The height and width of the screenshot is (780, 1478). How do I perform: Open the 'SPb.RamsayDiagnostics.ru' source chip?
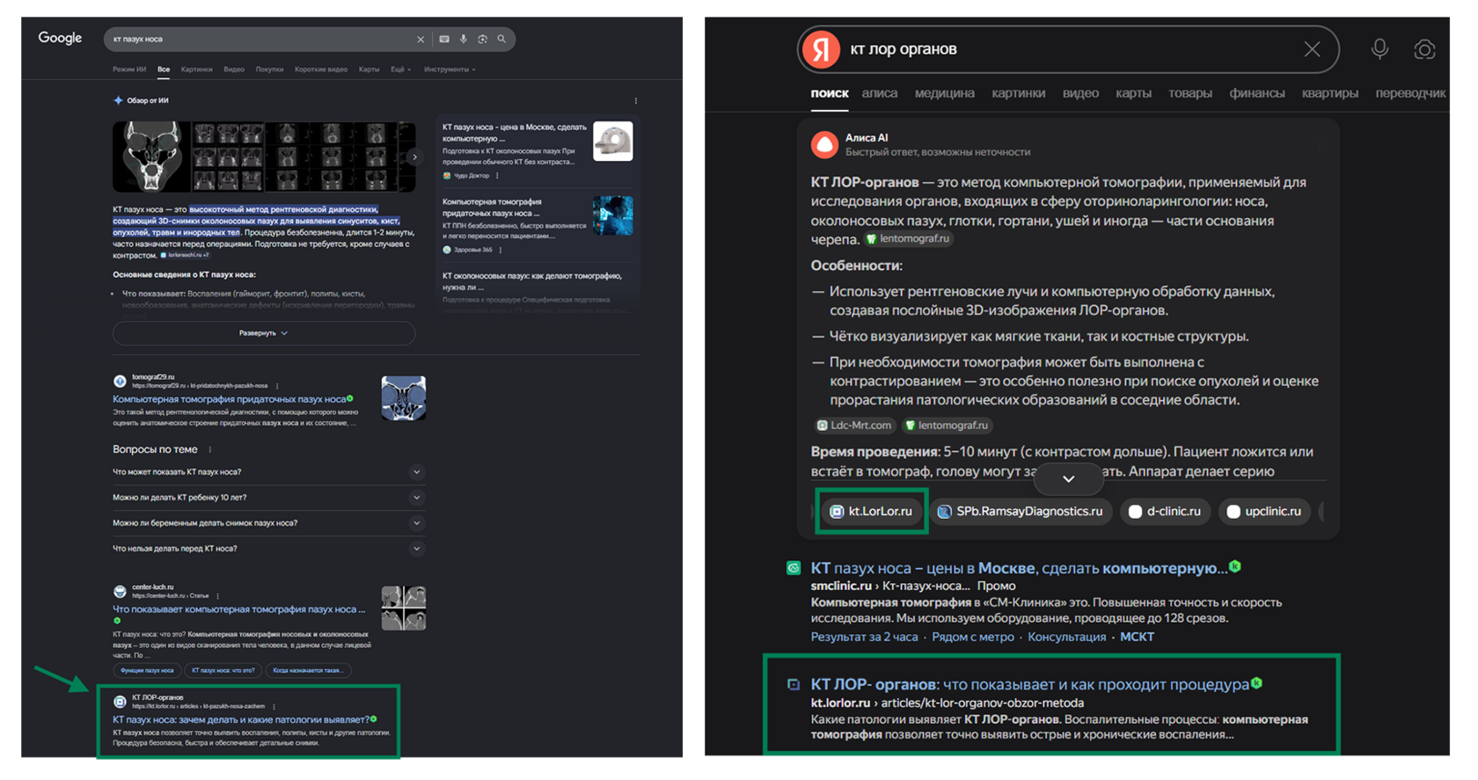pyautogui.click(x=1021, y=512)
